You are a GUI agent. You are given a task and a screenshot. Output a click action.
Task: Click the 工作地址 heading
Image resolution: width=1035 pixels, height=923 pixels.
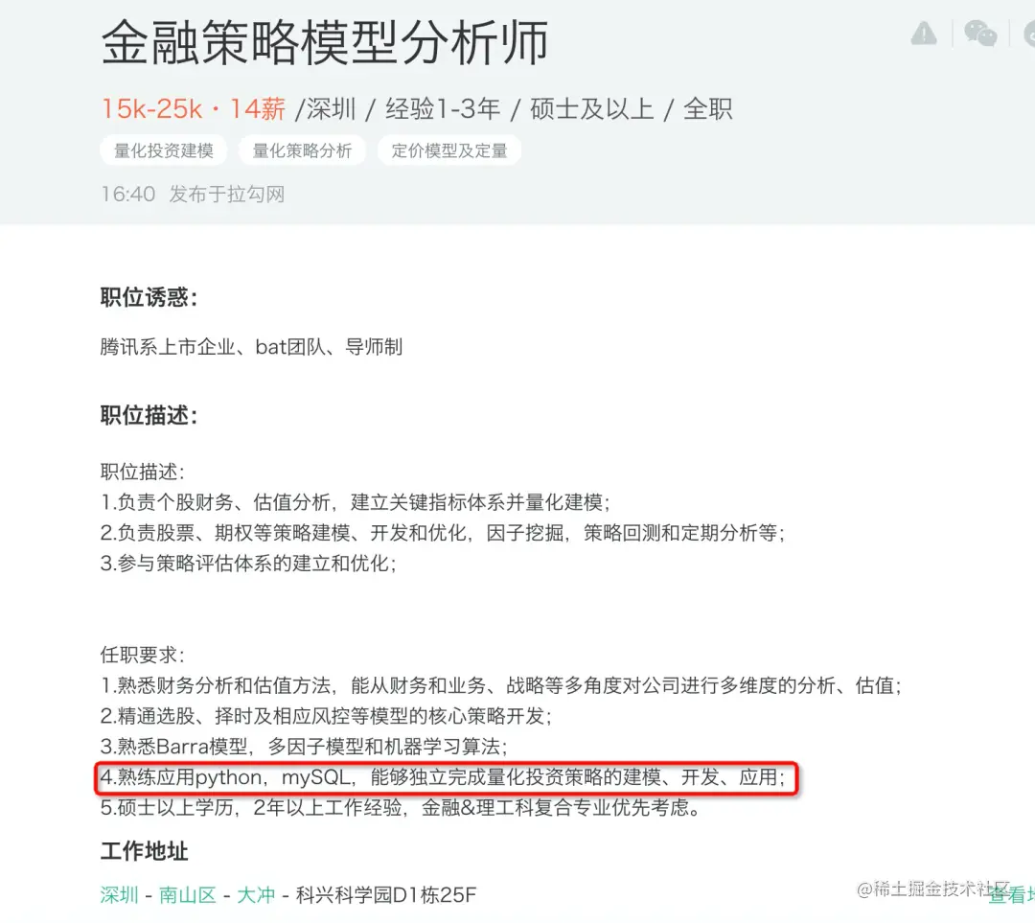pyautogui.click(x=145, y=851)
